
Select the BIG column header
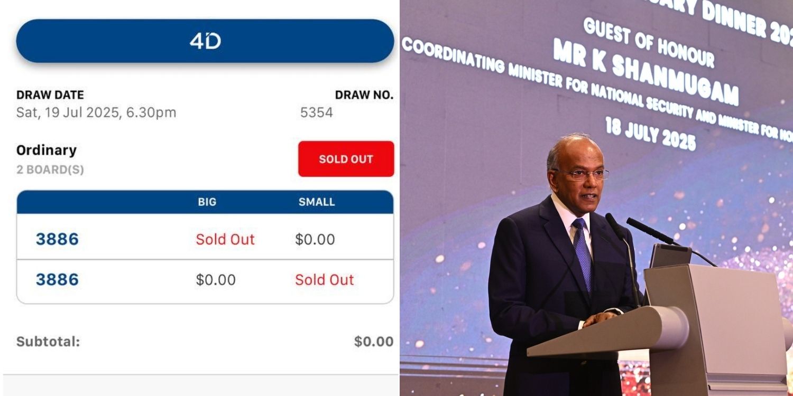(207, 202)
